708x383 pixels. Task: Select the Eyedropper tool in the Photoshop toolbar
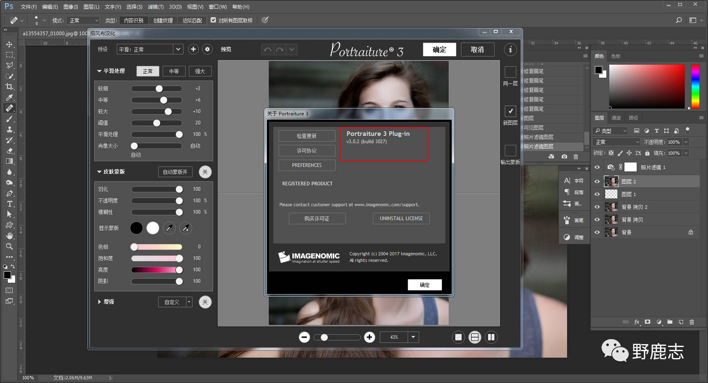coord(9,97)
